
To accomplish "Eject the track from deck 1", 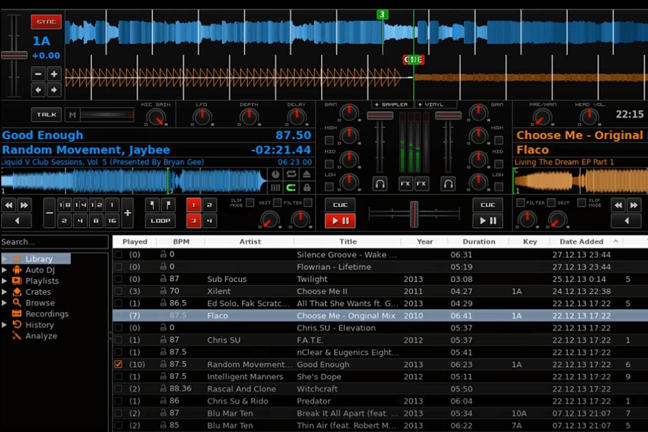I will point(306,174).
